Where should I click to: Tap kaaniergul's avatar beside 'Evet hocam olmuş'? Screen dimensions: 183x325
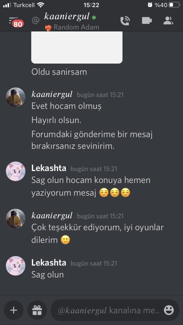(16, 97)
